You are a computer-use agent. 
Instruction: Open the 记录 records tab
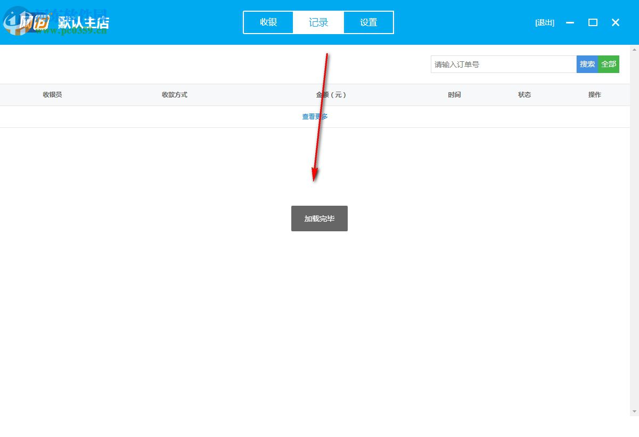[318, 22]
